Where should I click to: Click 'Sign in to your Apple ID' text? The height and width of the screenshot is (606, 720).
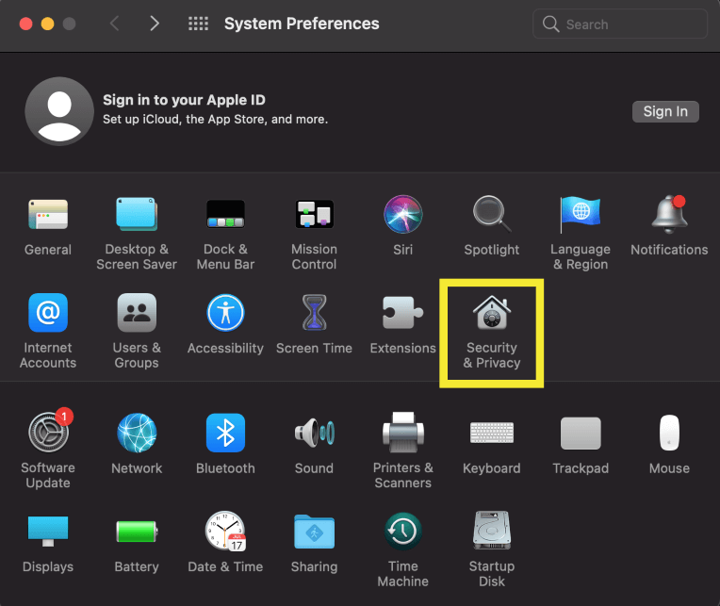point(184,100)
